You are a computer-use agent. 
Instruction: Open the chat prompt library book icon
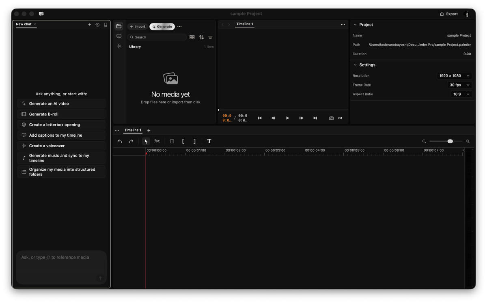pos(106,25)
